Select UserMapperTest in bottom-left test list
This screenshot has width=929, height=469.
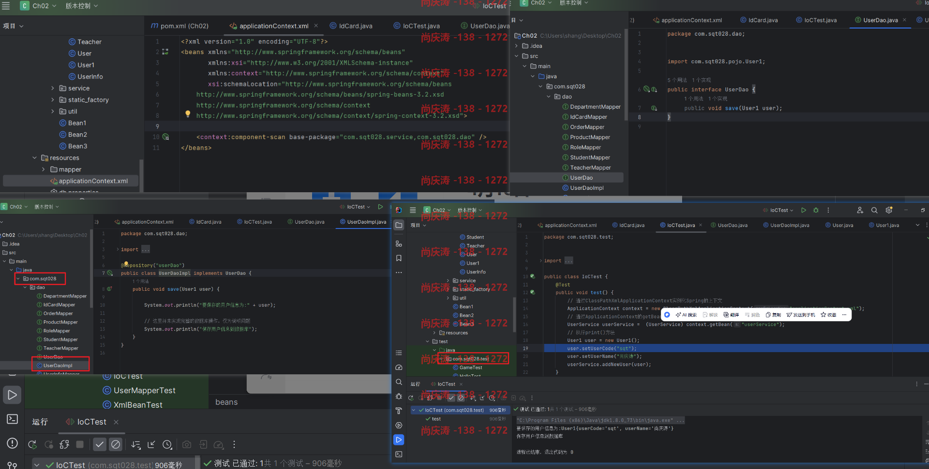139,390
